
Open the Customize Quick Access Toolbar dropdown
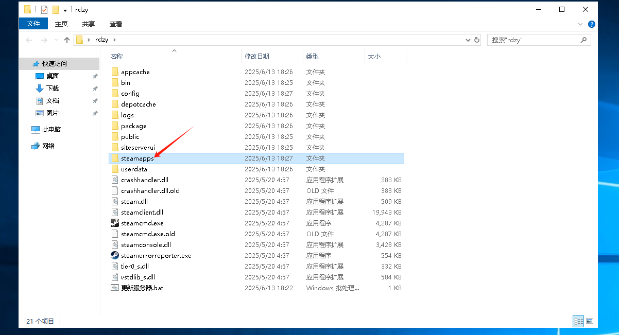[65, 10]
